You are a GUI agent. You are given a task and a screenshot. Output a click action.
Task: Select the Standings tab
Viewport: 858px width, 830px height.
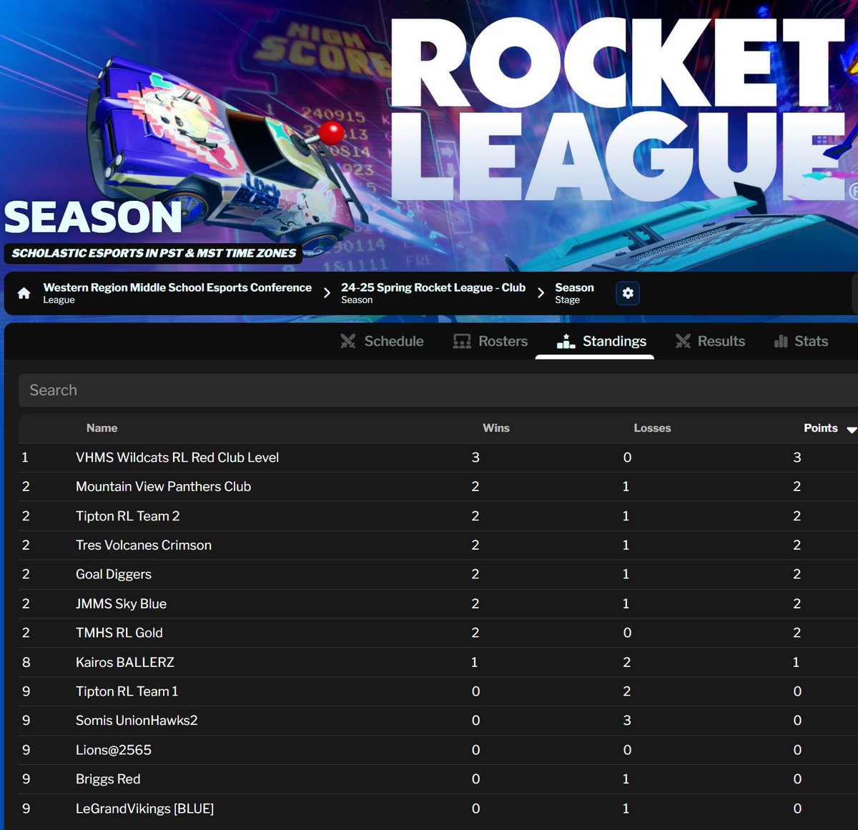pos(602,341)
